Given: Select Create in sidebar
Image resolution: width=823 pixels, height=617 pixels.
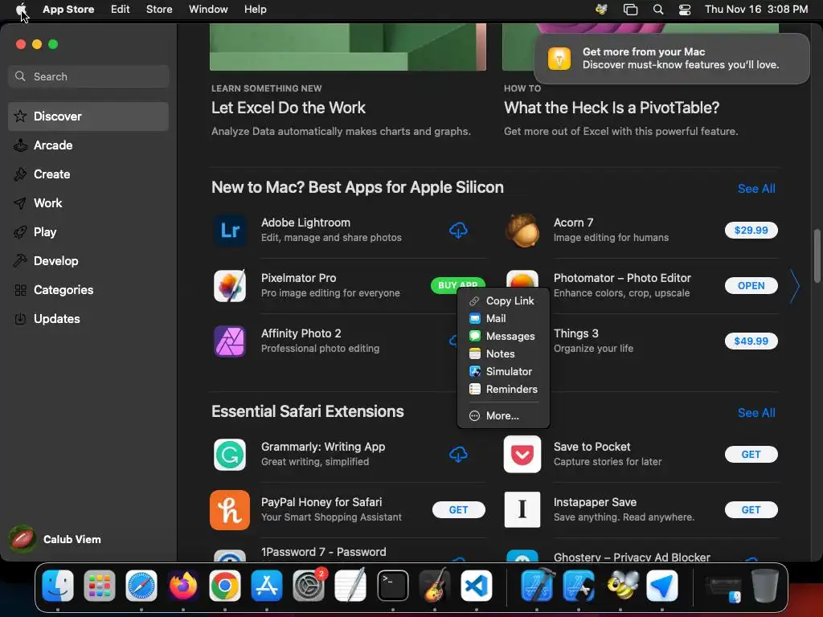Looking at the screenshot, I should point(88,174).
